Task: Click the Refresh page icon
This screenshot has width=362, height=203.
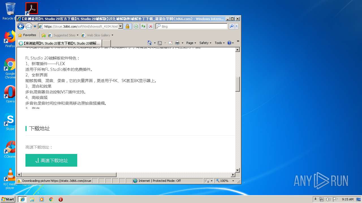Action: (x=143, y=27)
